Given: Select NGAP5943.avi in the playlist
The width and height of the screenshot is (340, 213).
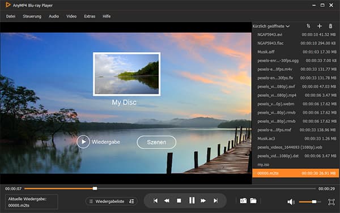Looking at the screenshot, I should point(296,35).
